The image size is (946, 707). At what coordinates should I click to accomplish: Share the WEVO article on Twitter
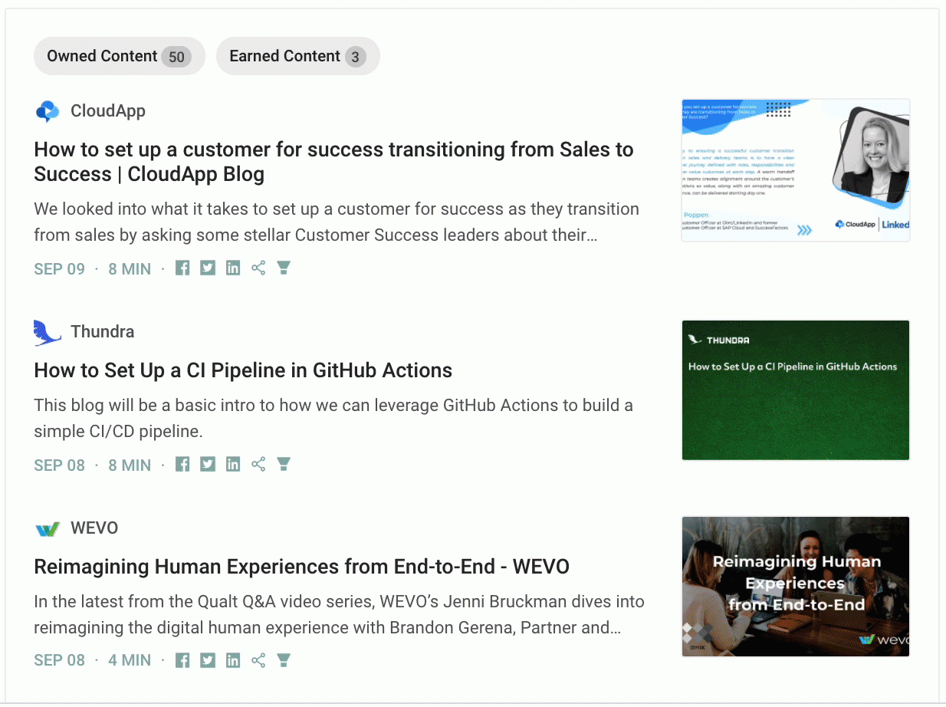pyautogui.click(x=208, y=660)
